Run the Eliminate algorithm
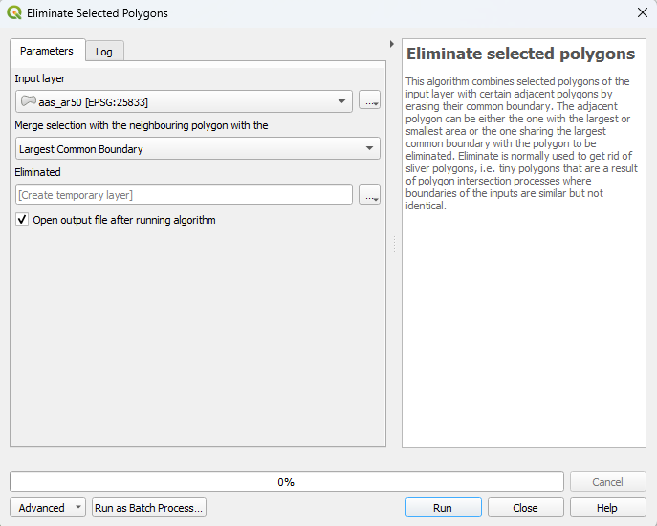This screenshot has height=526, width=657. (x=443, y=508)
